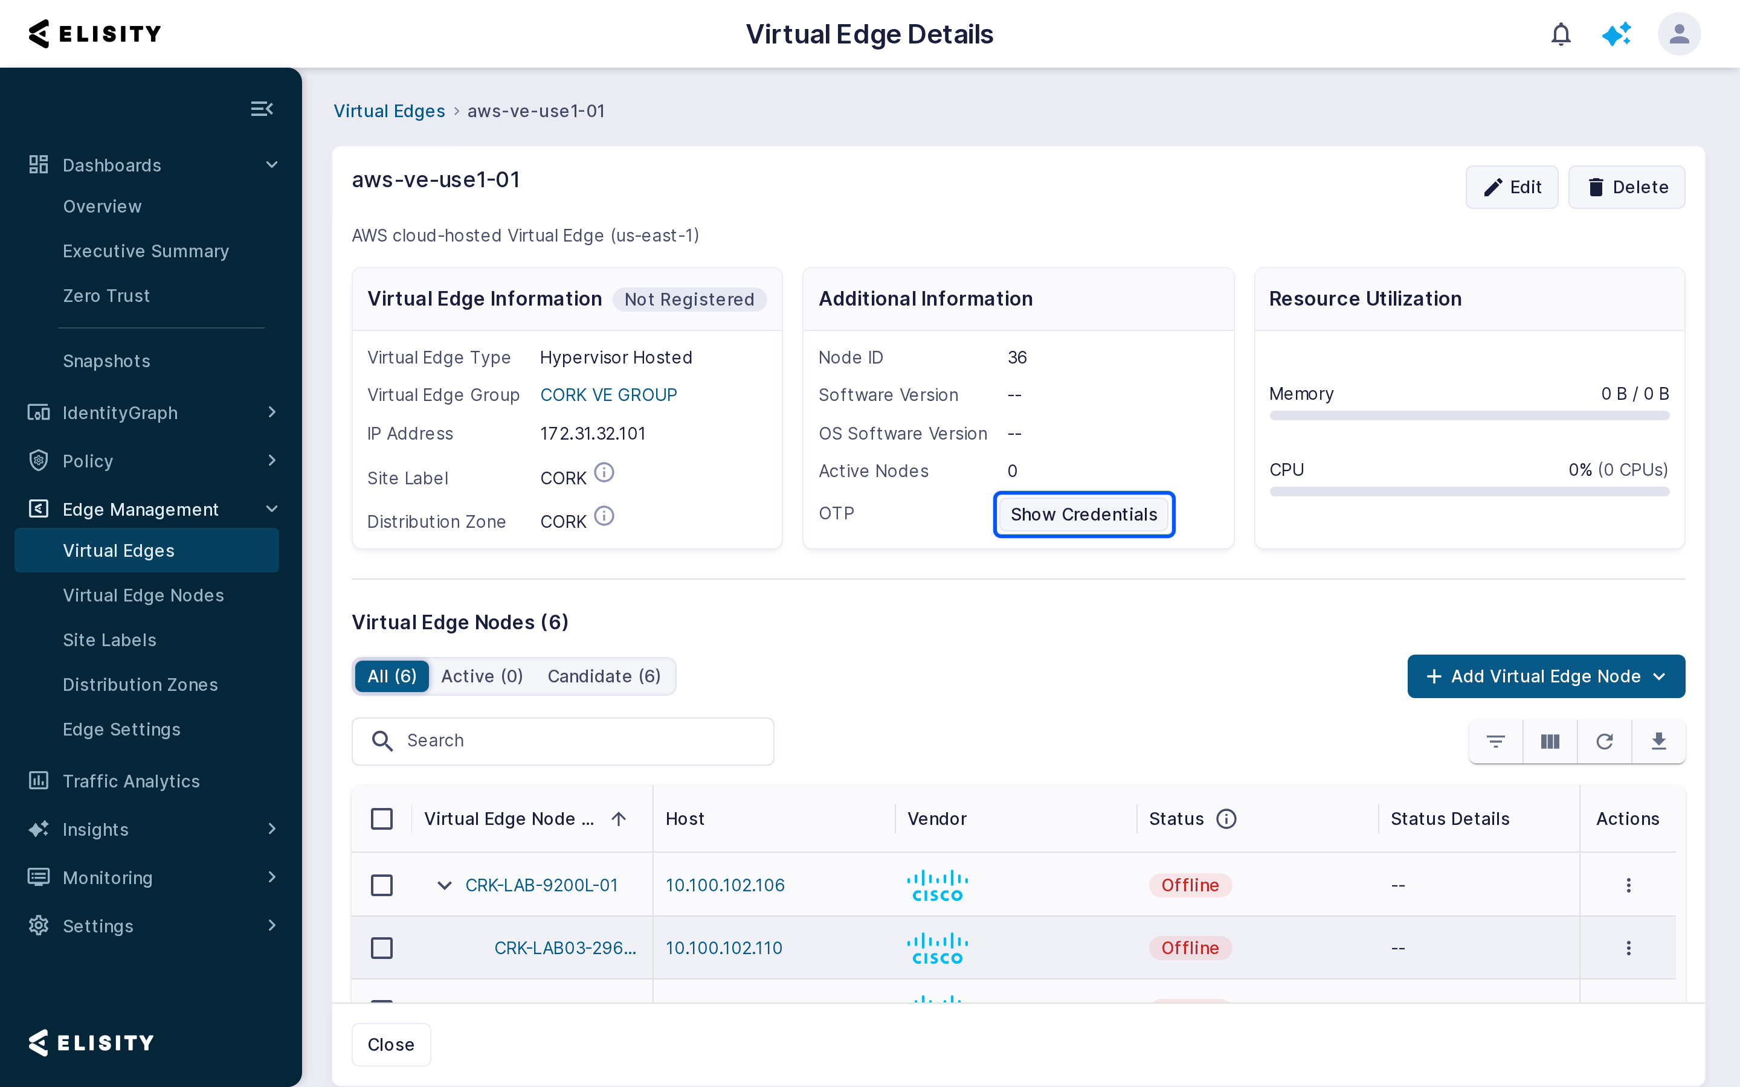Image resolution: width=1740 pixels, height=1087 pixels.
Task: Download the nodes table data
Action: 1659,741
